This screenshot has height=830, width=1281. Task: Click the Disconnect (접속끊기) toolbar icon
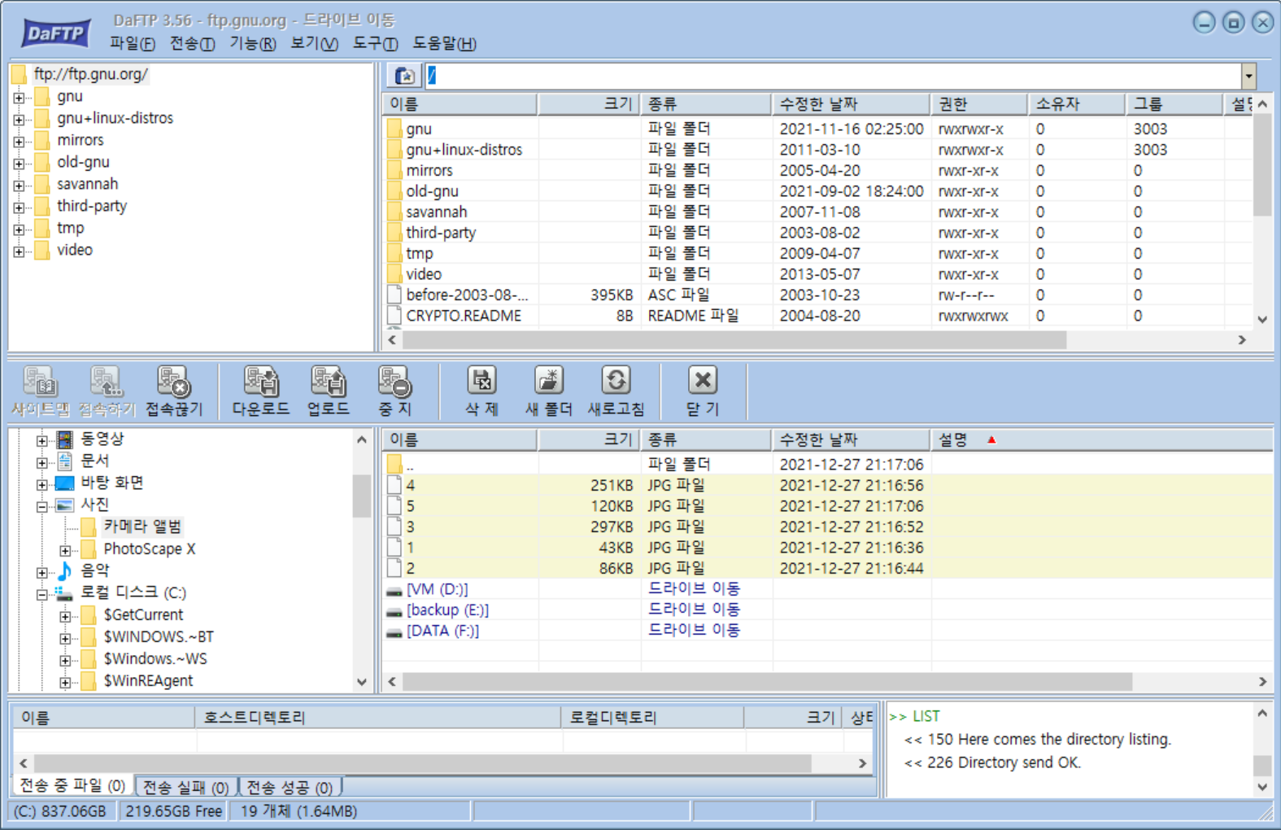click(173, 381)
